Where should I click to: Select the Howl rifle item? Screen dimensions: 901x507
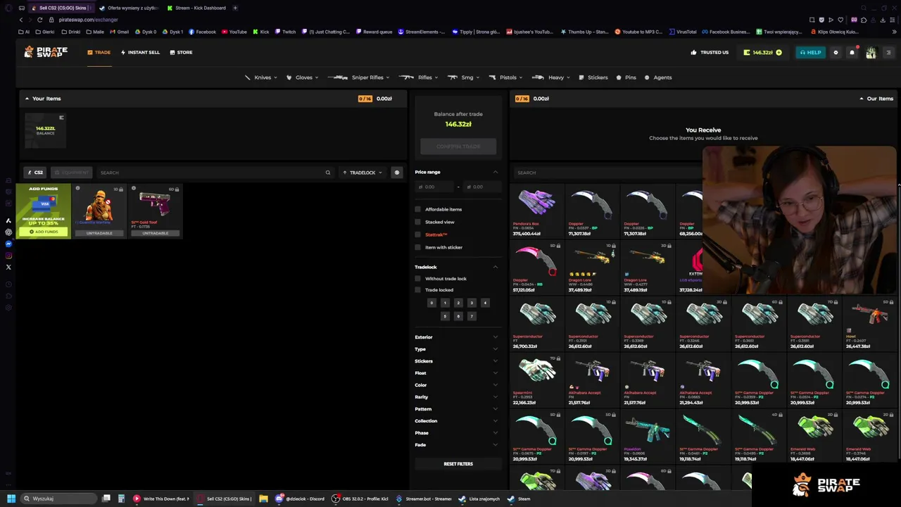pyautogui.click(x=869, y=323)
